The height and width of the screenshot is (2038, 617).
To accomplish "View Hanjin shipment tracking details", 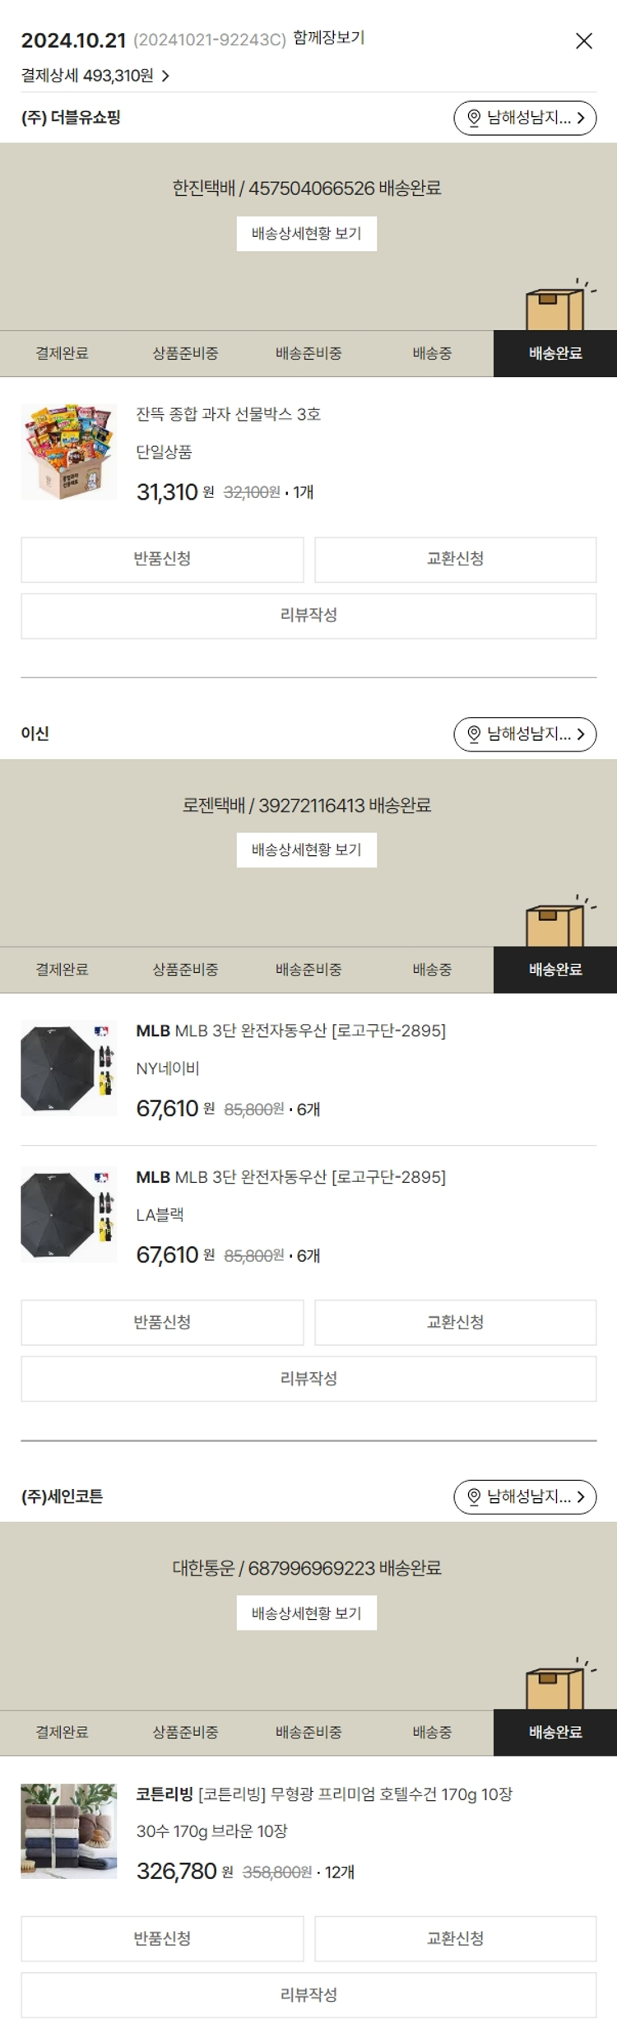I will coord(306,234).
